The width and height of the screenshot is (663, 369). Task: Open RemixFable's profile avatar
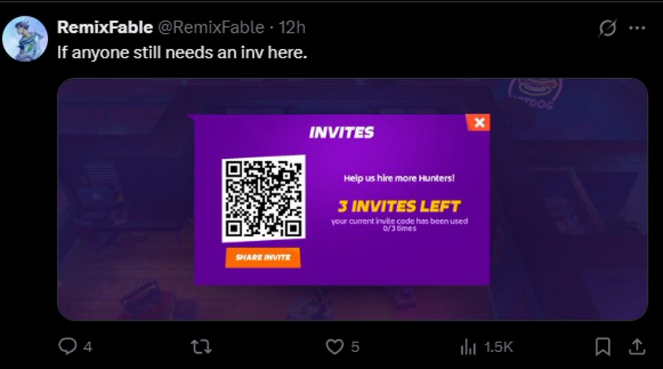click(25, 39)
